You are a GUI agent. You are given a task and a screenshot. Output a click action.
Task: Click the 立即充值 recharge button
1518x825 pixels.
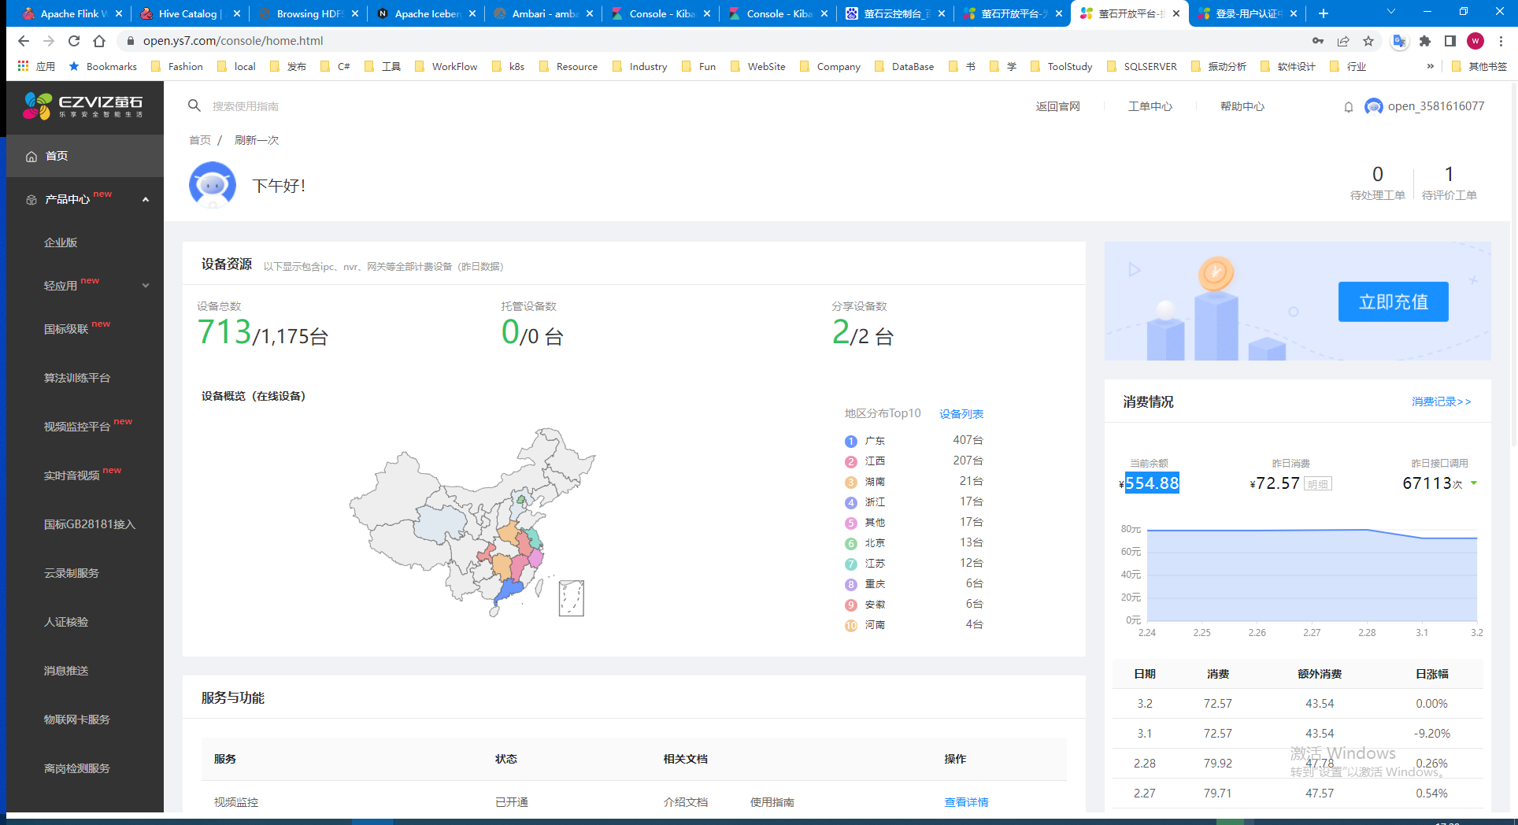1393,302
